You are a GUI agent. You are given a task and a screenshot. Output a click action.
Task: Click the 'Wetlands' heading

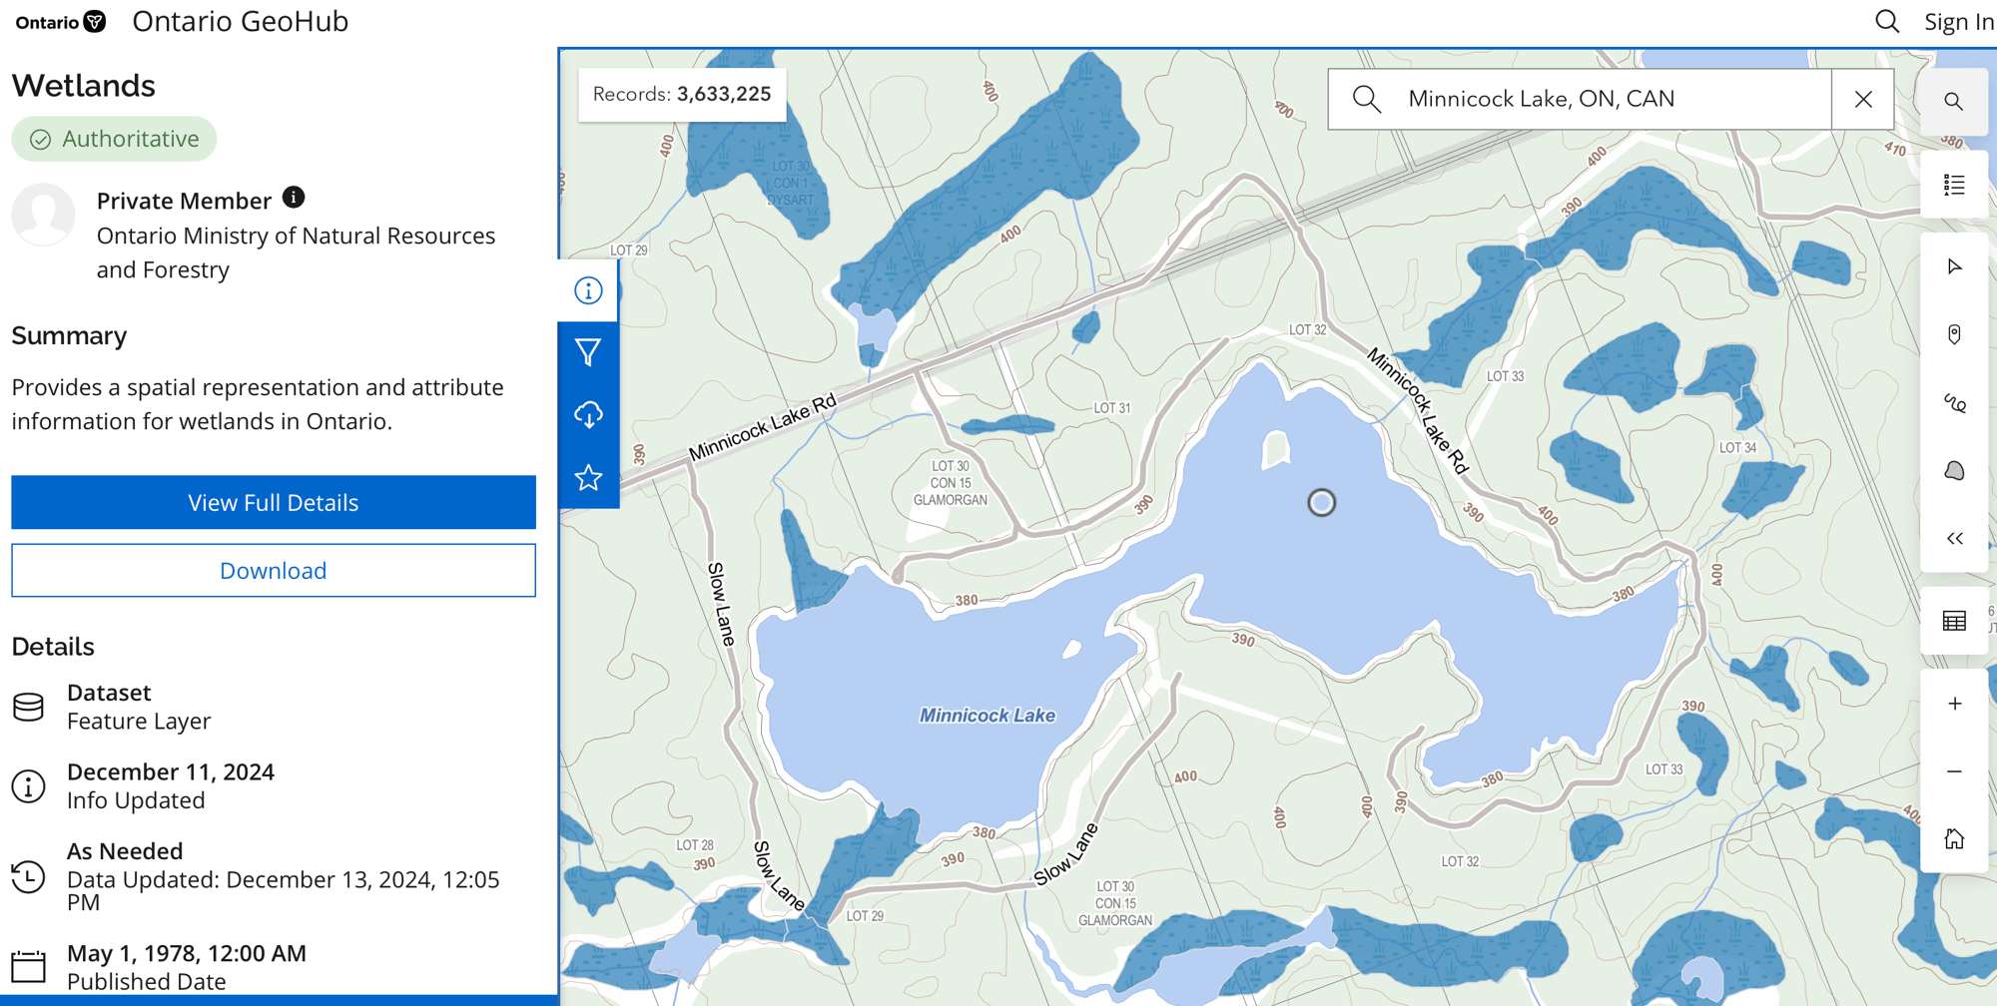click(84, 86)
